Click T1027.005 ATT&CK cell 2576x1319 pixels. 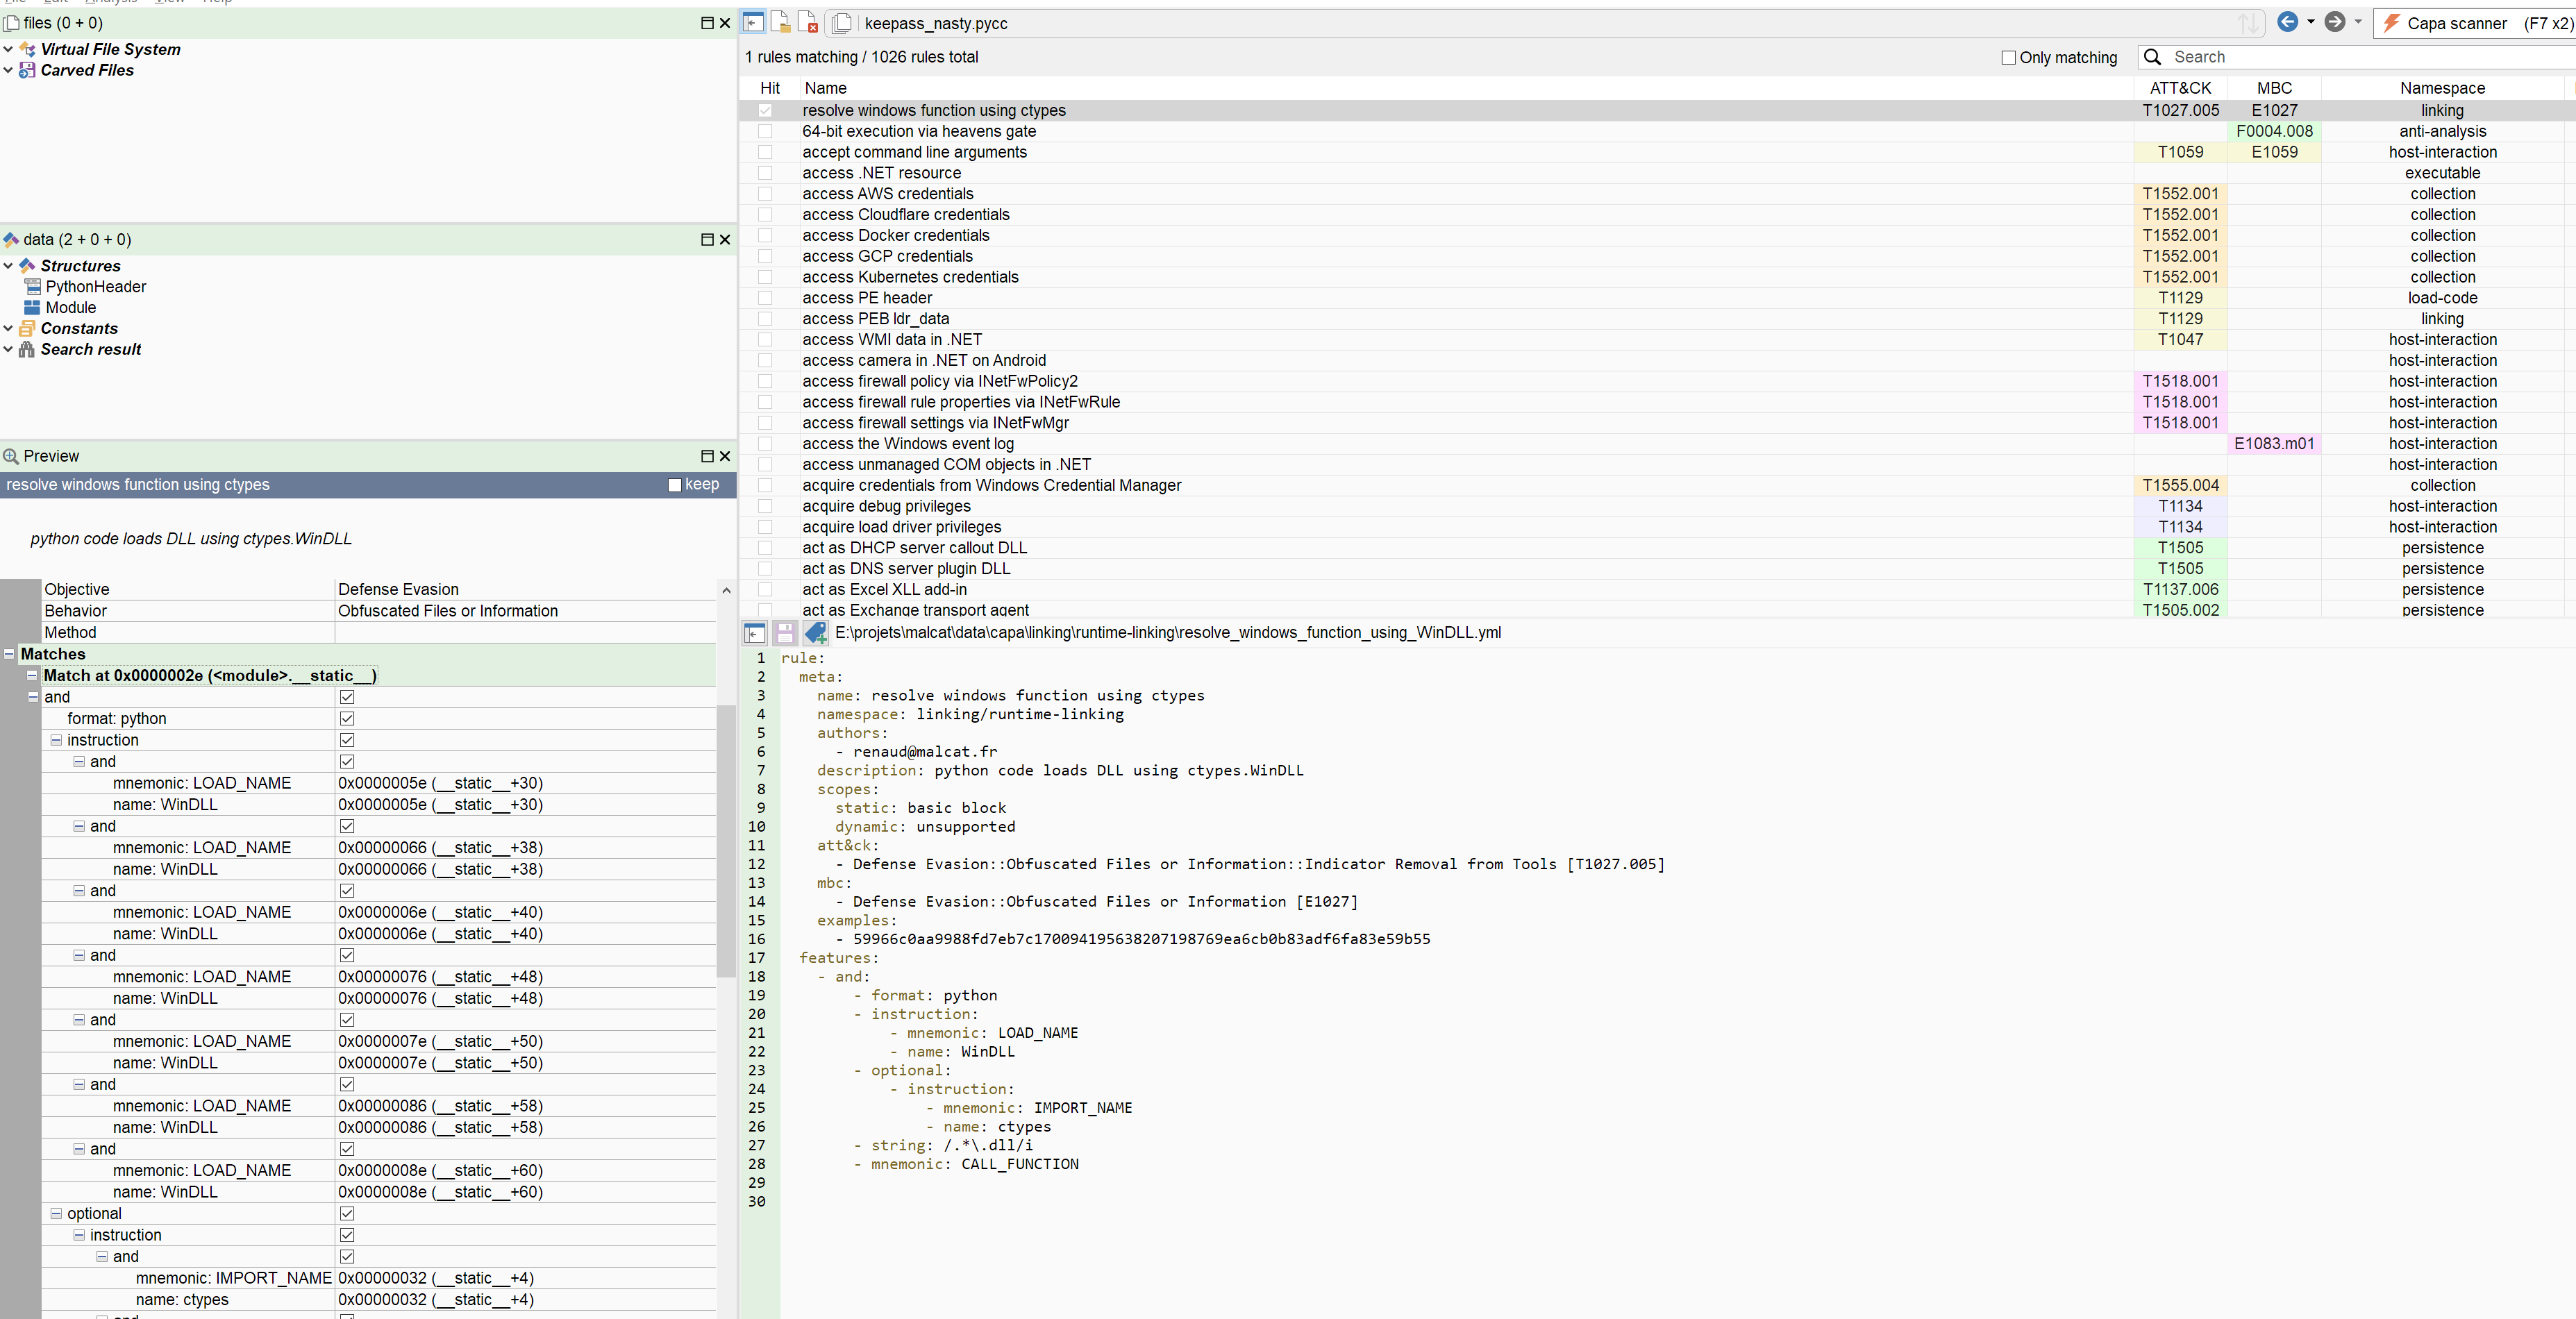pos(2181,111)
